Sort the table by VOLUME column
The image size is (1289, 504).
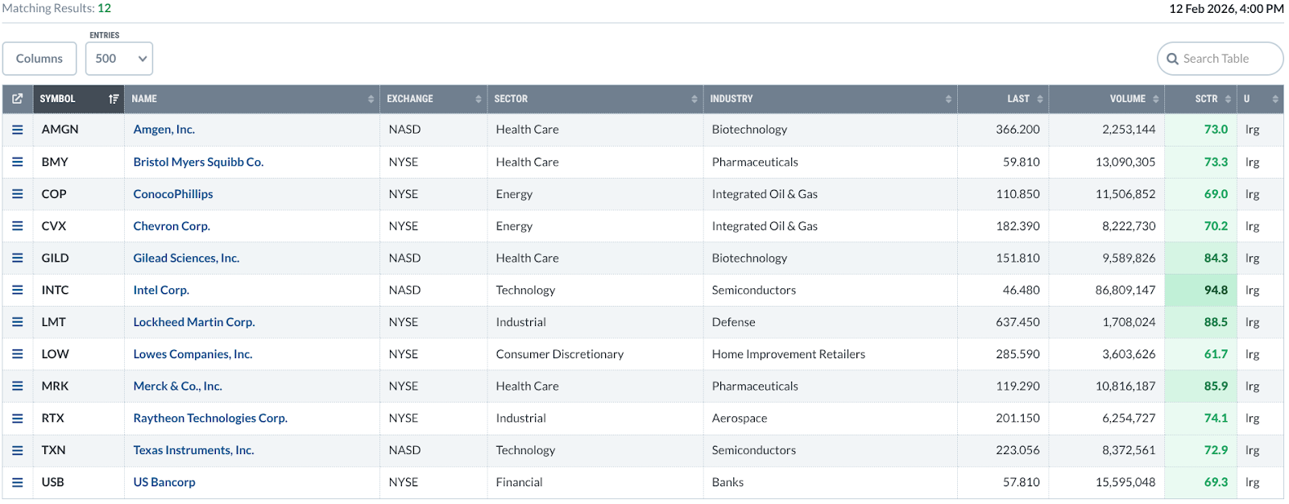1127,99
